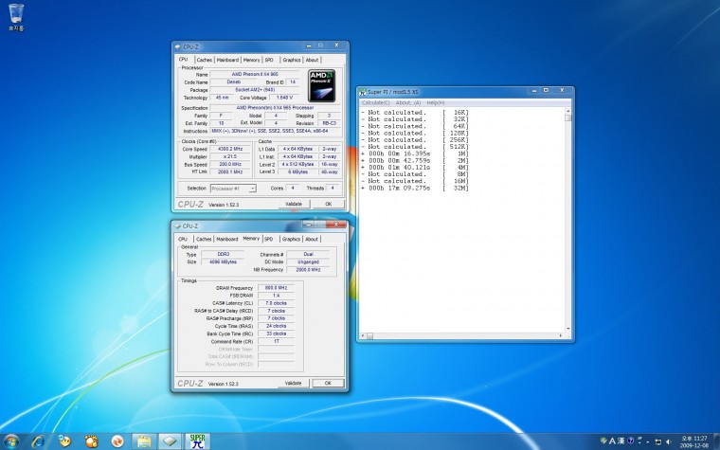Click the AMD Phenom II logo image

pos(321,86)
